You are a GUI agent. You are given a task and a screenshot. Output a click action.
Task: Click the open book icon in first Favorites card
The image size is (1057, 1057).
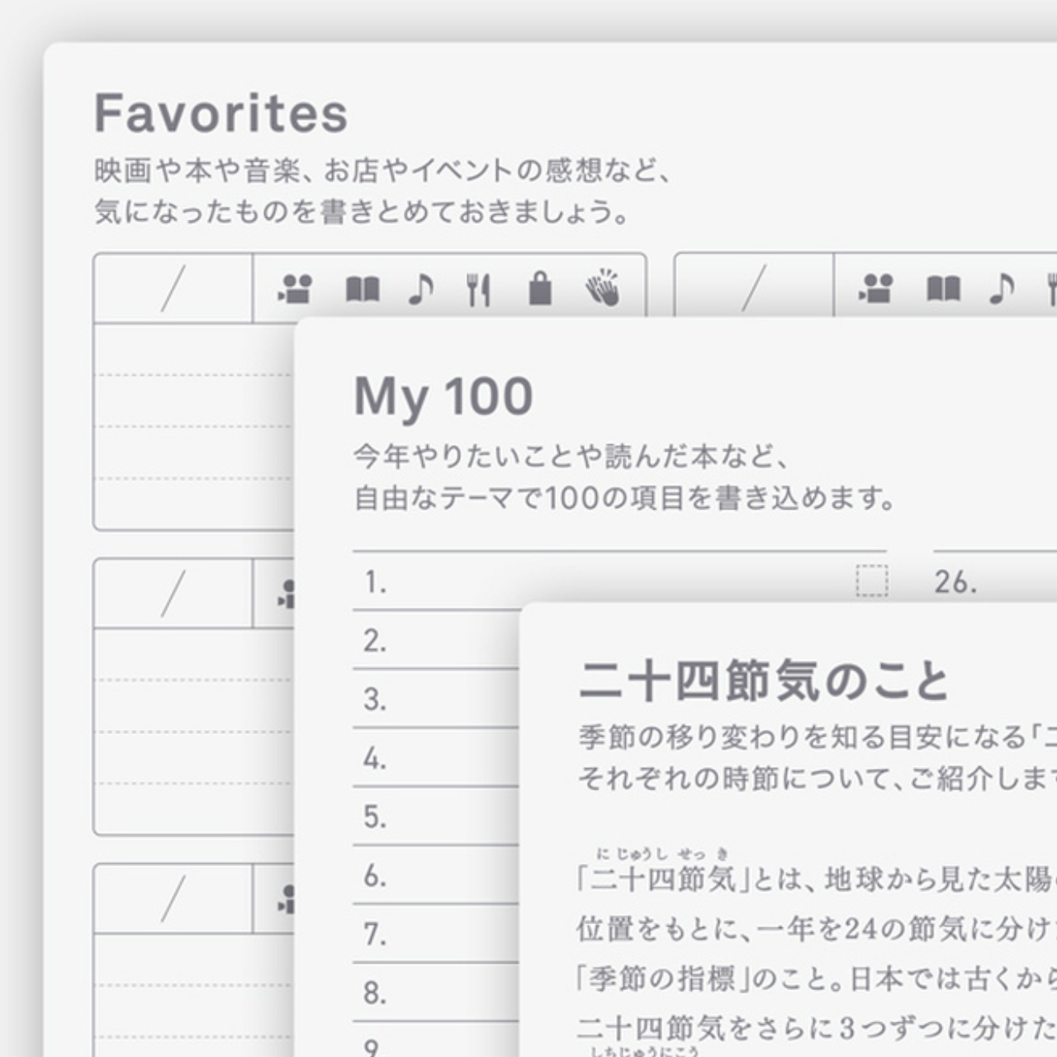tap(363, 289)
